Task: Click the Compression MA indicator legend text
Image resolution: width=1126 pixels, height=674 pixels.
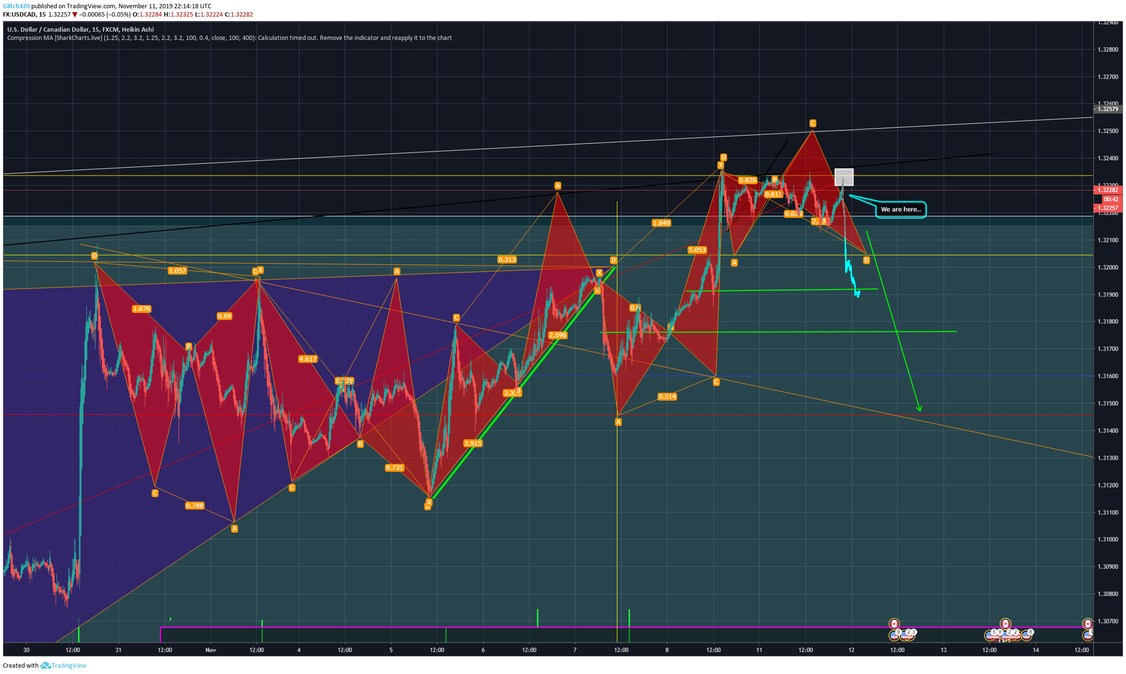Action: tap(229, 38)
